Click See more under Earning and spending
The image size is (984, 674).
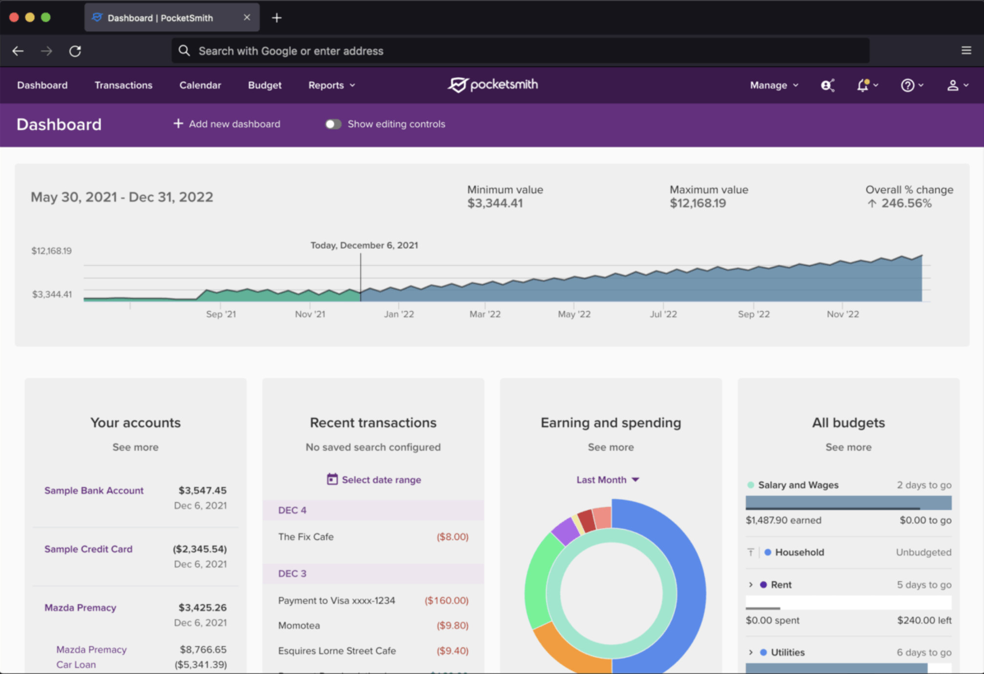[611, 447]
